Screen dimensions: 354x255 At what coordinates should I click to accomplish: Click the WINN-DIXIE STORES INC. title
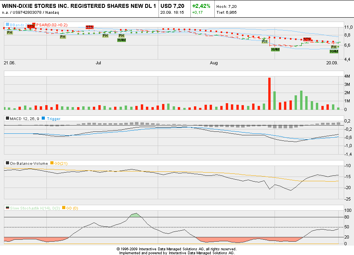point(79,6)
